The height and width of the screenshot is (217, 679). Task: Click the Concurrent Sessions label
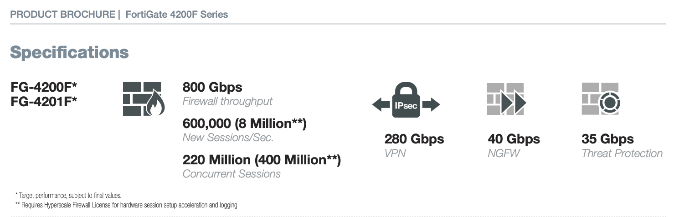[x=231, y=174]
